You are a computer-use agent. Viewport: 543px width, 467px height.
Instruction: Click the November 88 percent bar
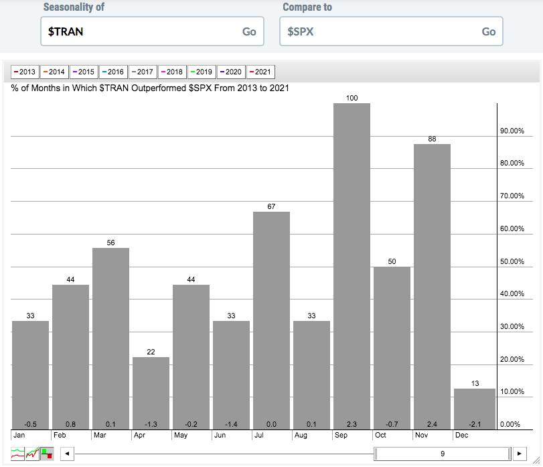coord(432,287)
